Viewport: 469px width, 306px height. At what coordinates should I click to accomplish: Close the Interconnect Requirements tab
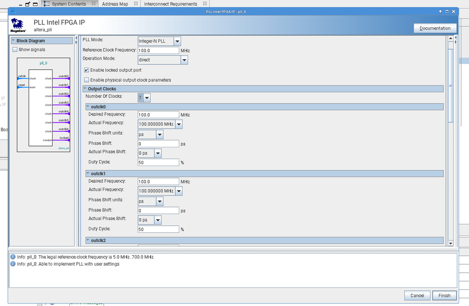[205, 4]
